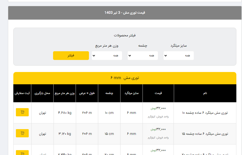The height and width of the screenshot is (155, 242).
Task: Click the ثبت سفارش column header
Action: pos(22,93)
